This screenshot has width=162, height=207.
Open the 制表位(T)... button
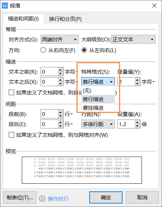(x=20, y=197)
